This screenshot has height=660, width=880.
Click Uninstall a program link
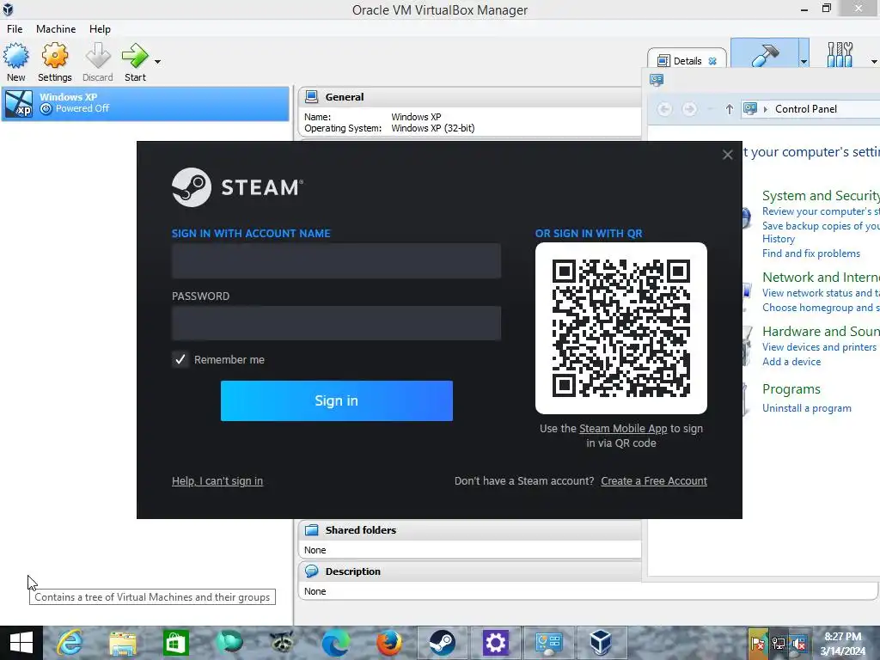pos(806,408)
